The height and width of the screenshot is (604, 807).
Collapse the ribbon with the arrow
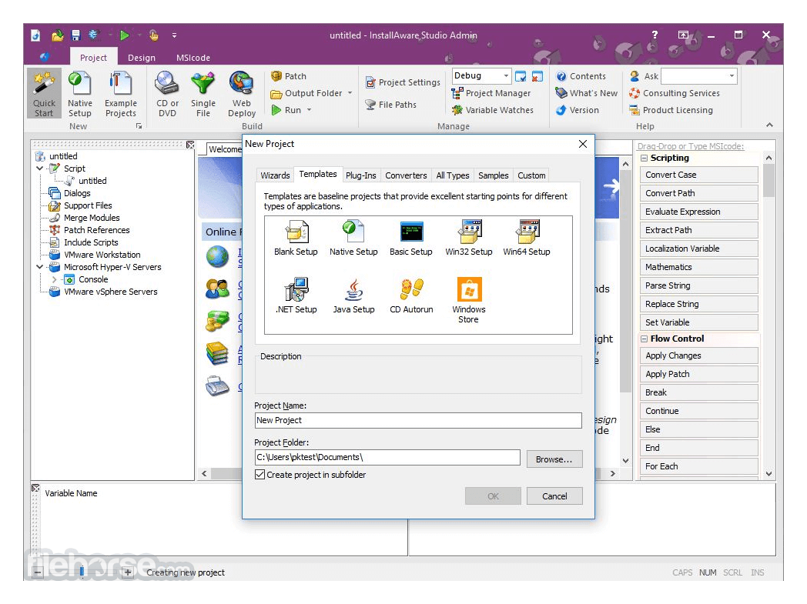pos(769,125)
